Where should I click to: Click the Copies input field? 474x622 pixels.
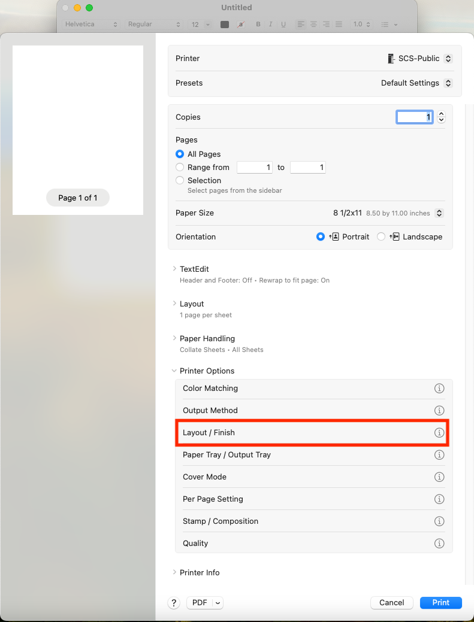point(415,117)
